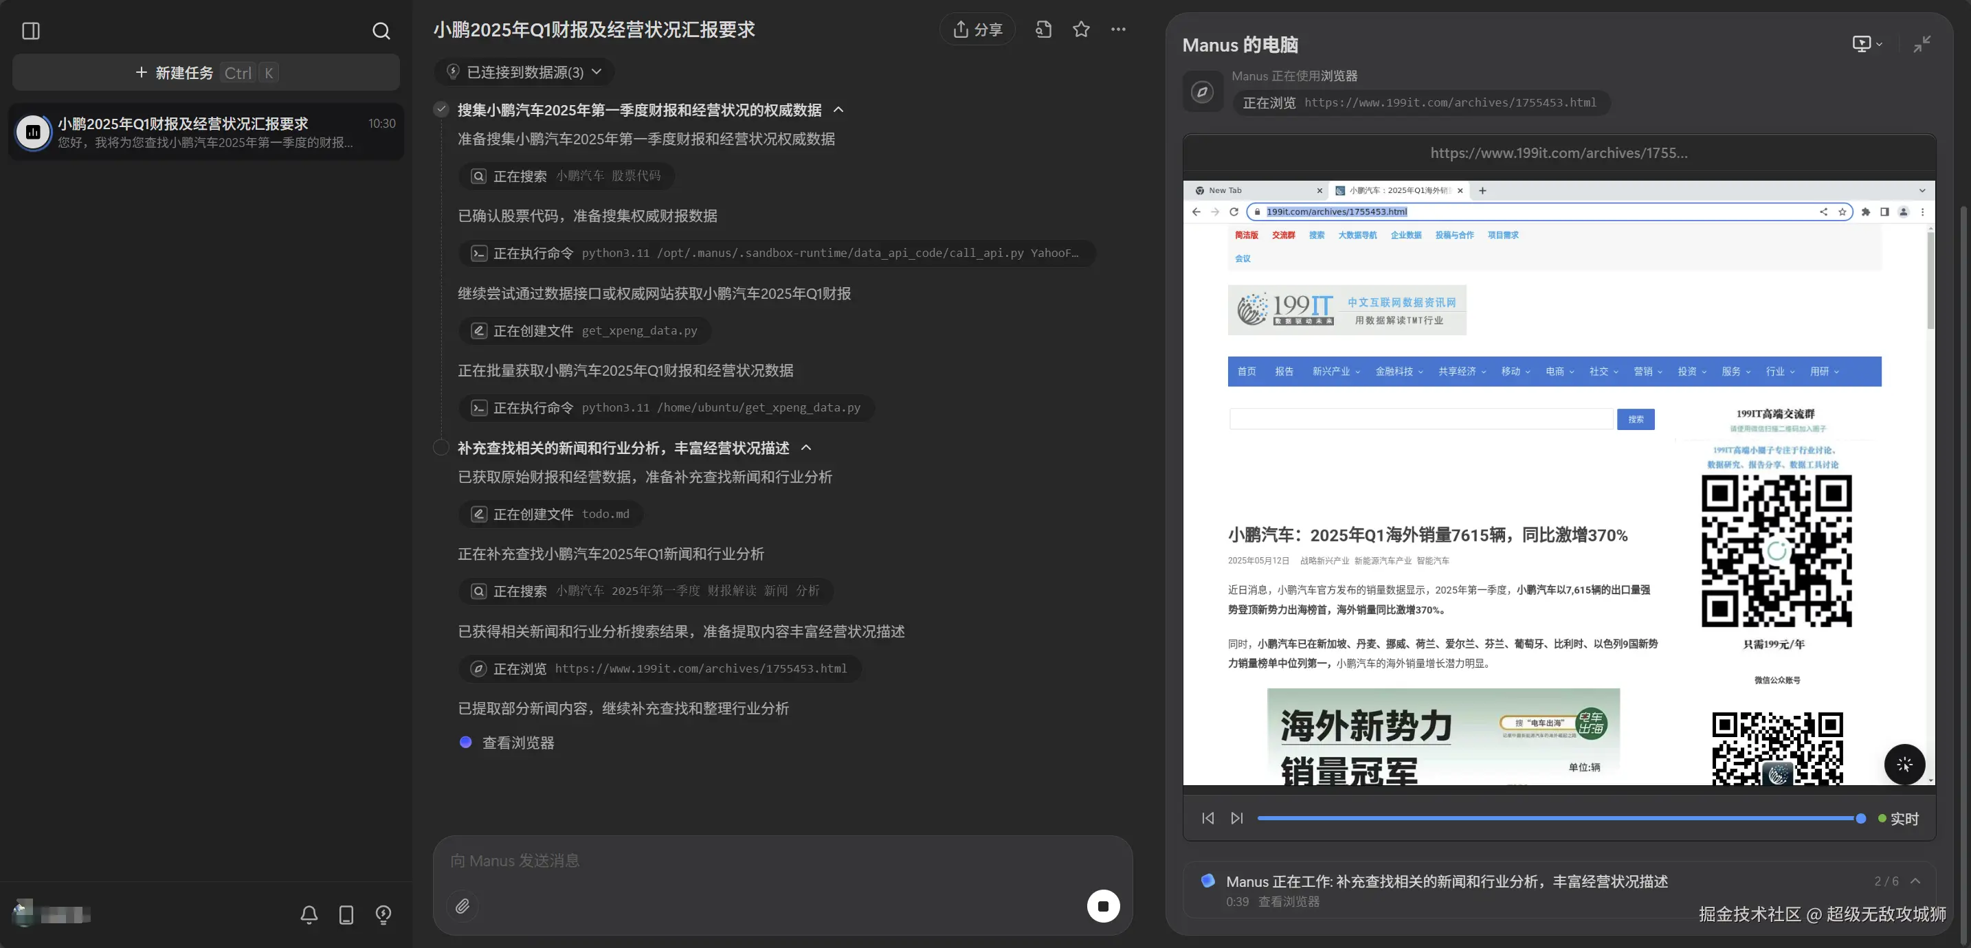The image size is (1971, 948).
Task: Open the 营销 nav menu item
Action: tap(1647, 371)
